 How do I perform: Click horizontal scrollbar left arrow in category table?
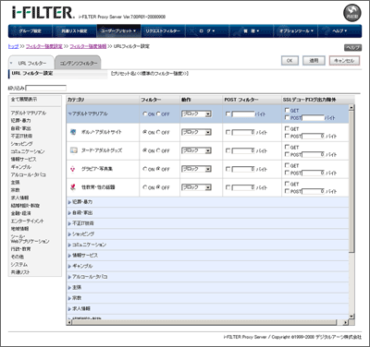pyautogui.click(x=69, y=322)
